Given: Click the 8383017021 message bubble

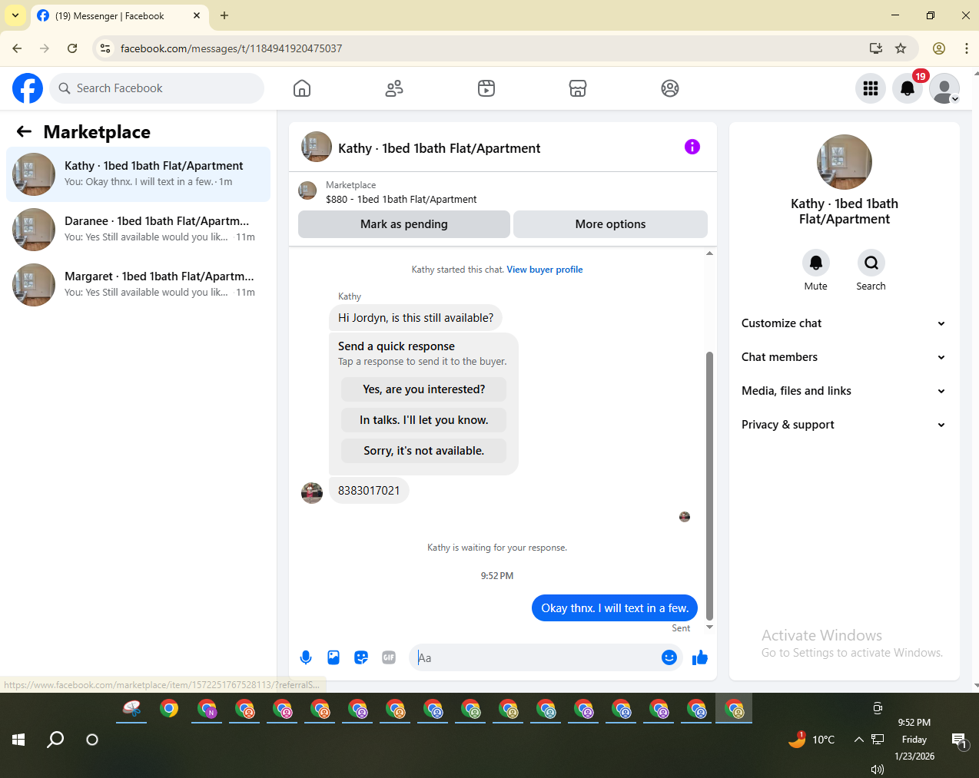Looking at the screenshot, I should click(x=369, y=491).
